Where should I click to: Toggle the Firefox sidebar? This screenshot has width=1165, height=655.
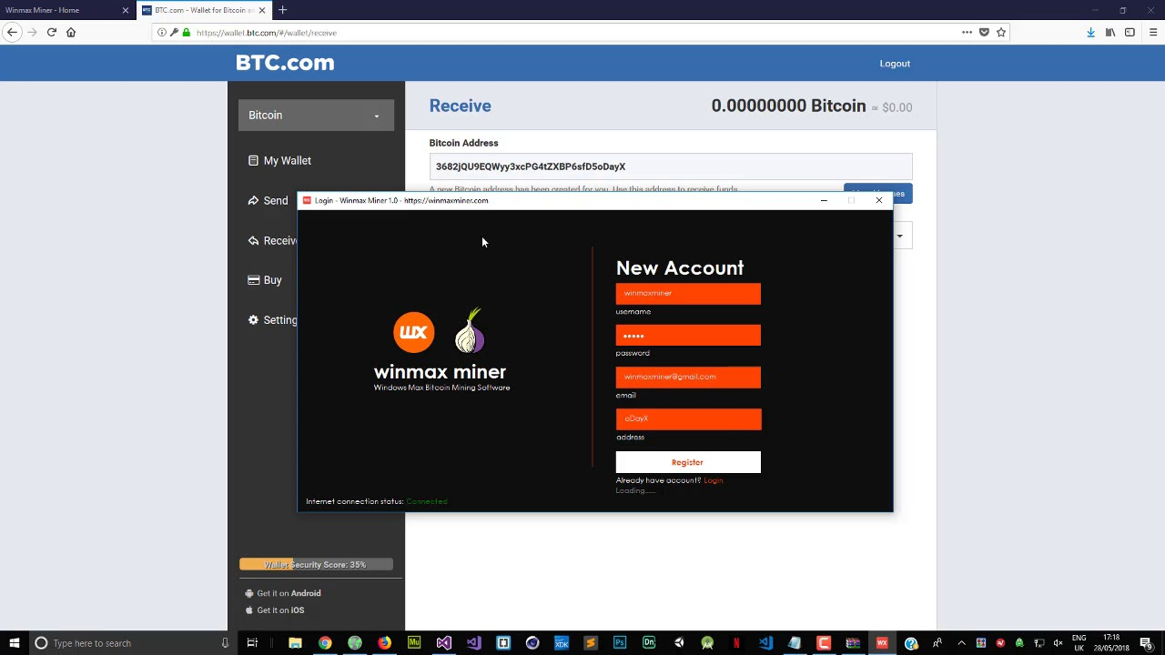(x=1130, y=33)
